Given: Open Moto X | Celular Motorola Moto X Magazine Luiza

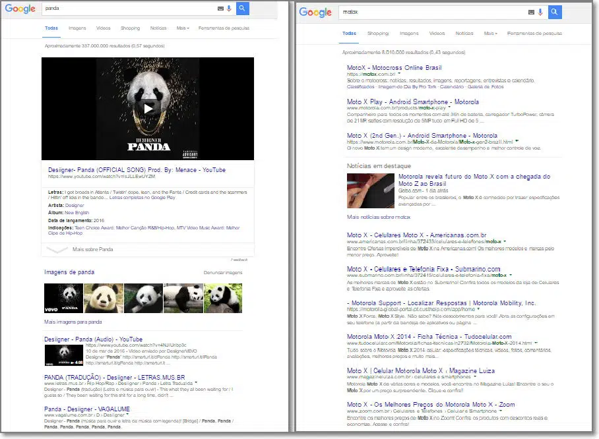Looking at the screenshot, I should point(421,370).
